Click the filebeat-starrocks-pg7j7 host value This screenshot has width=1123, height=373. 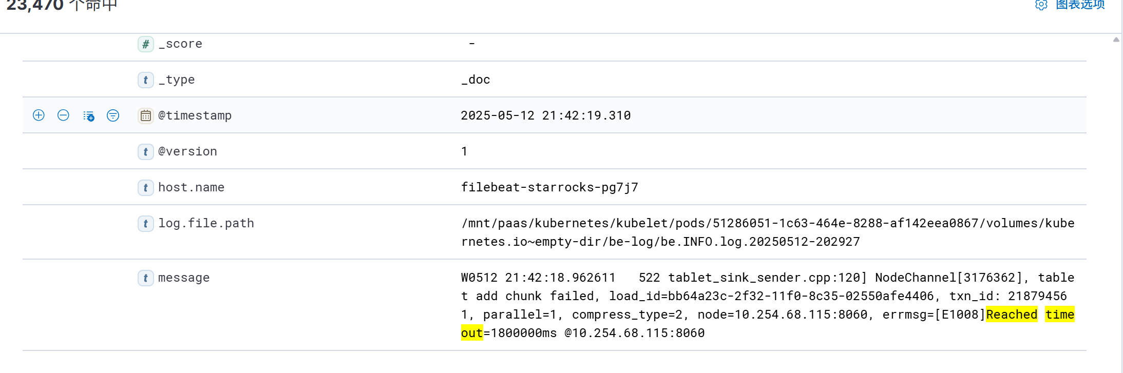pos(549,187)
